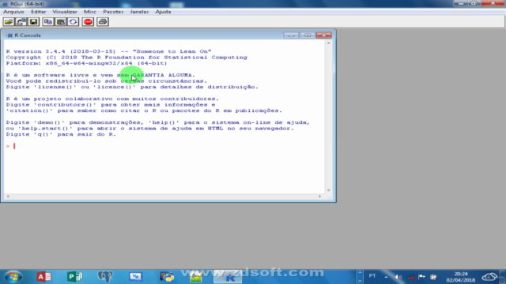The height and width of the screenshot is (284, 506).
Task: Click the Paste toolbar icon
Action: tap(61, 22)
